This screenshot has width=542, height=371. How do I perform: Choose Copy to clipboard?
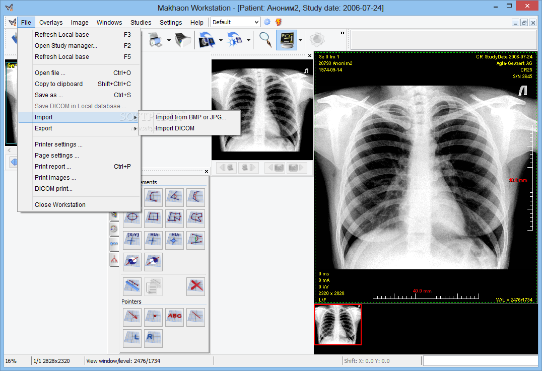(x=79, y=84)
